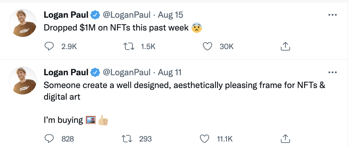Share the NFT frame tweet
Screen dimensions: 348x147
(285, 139)
